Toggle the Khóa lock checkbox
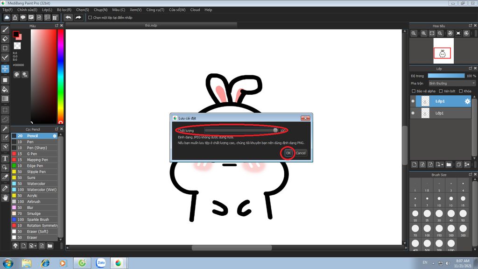The height and width of the screenshot is (269, 478). coord(461,91)
